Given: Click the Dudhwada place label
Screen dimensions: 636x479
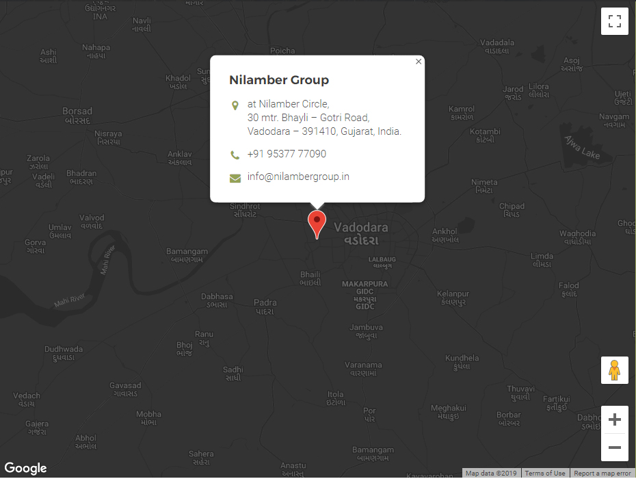Looking at the screenshot, I should pos(64,353).
